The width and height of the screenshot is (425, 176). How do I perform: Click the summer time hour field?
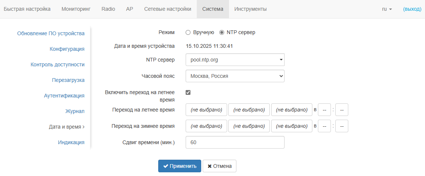pyautogui.click(x=324, y=110)
